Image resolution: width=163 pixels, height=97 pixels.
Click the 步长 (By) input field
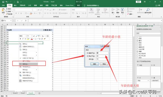tap(102, 59)
